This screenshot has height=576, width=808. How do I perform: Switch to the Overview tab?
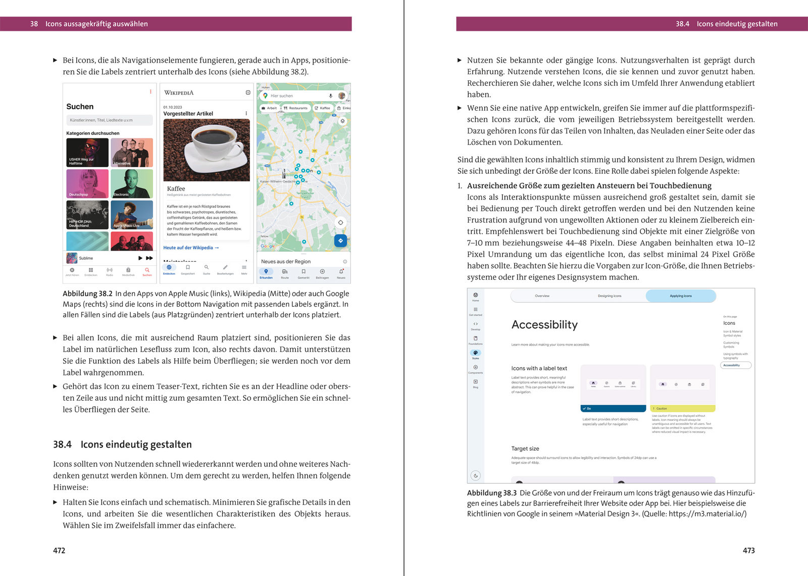(x=542, y=296)
